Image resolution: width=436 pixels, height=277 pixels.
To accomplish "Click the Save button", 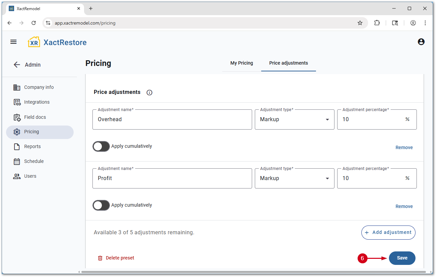I will 402,258.
